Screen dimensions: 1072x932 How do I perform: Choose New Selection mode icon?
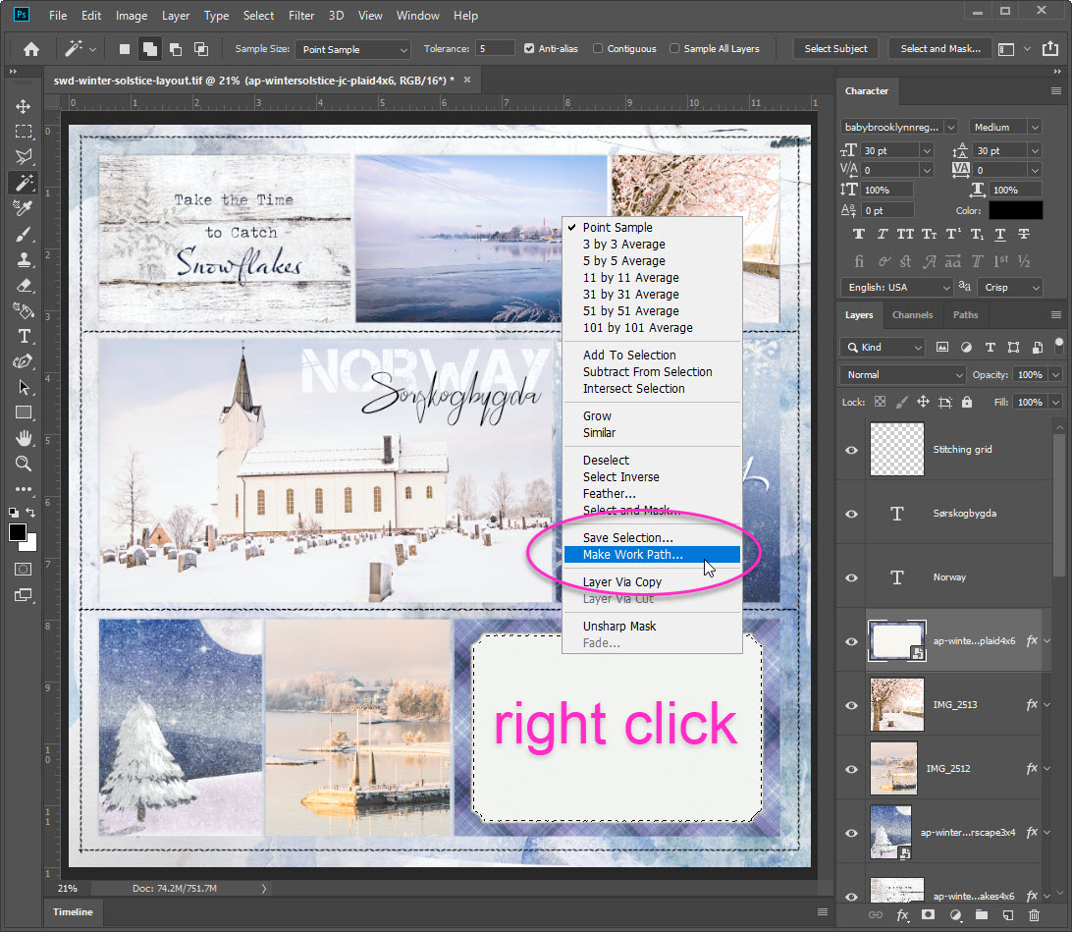125,48
